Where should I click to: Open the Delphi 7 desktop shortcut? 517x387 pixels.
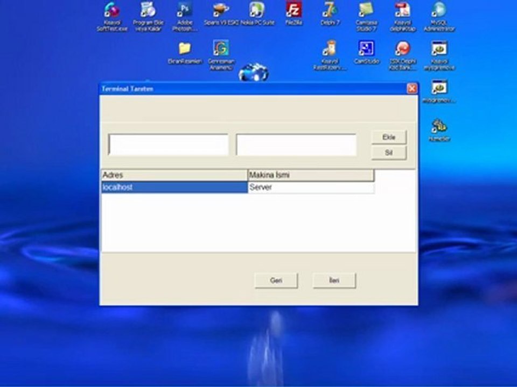tap(330, 13)
